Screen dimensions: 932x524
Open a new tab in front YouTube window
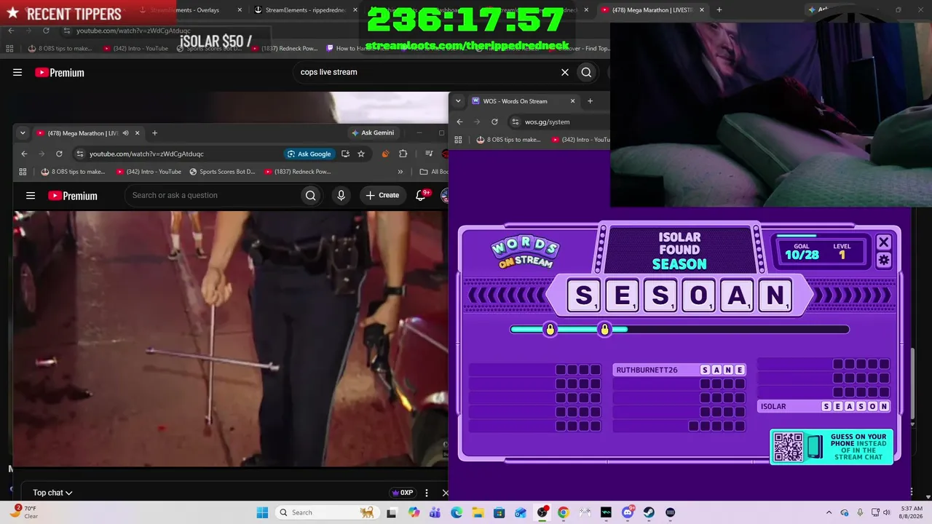point(154,133)
